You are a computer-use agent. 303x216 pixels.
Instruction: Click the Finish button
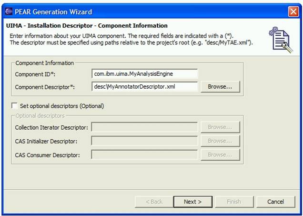click(233, 202)
